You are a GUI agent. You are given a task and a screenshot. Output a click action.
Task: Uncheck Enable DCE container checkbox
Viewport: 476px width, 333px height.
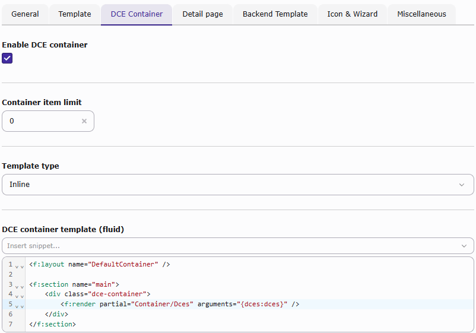pos(7,58)
